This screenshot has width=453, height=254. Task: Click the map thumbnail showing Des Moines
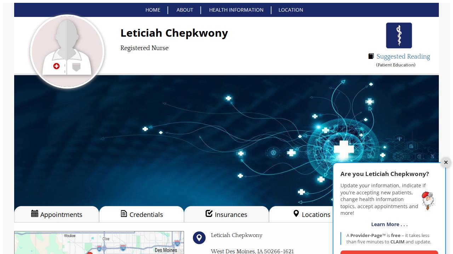[x=99, y=243]
